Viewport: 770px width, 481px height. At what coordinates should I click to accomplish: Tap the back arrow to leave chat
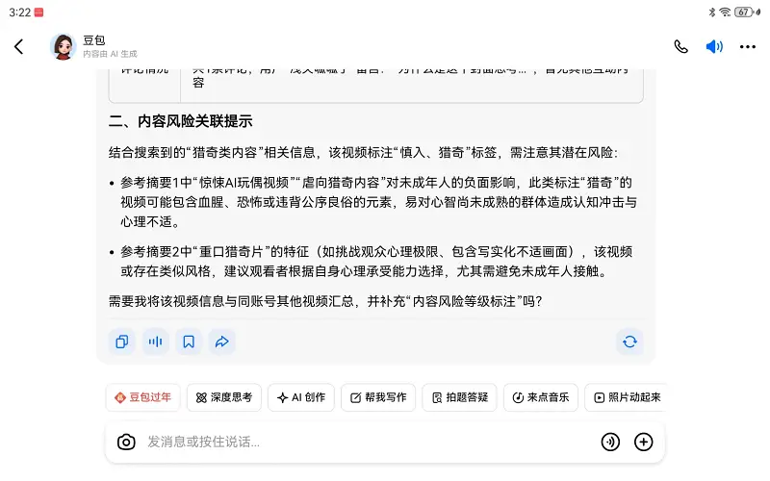pyautogui.click(x=18, y=46)
